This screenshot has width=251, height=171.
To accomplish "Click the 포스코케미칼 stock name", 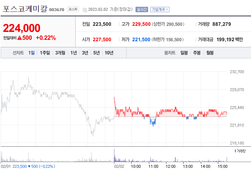I will tap(25, 9).
